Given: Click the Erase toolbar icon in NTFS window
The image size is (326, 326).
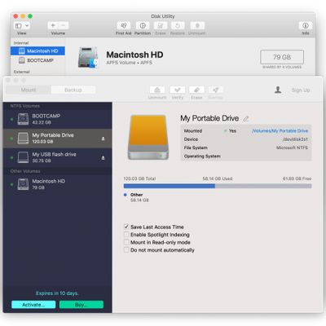Looking at the screenshot, I should [x=196, y=90].
